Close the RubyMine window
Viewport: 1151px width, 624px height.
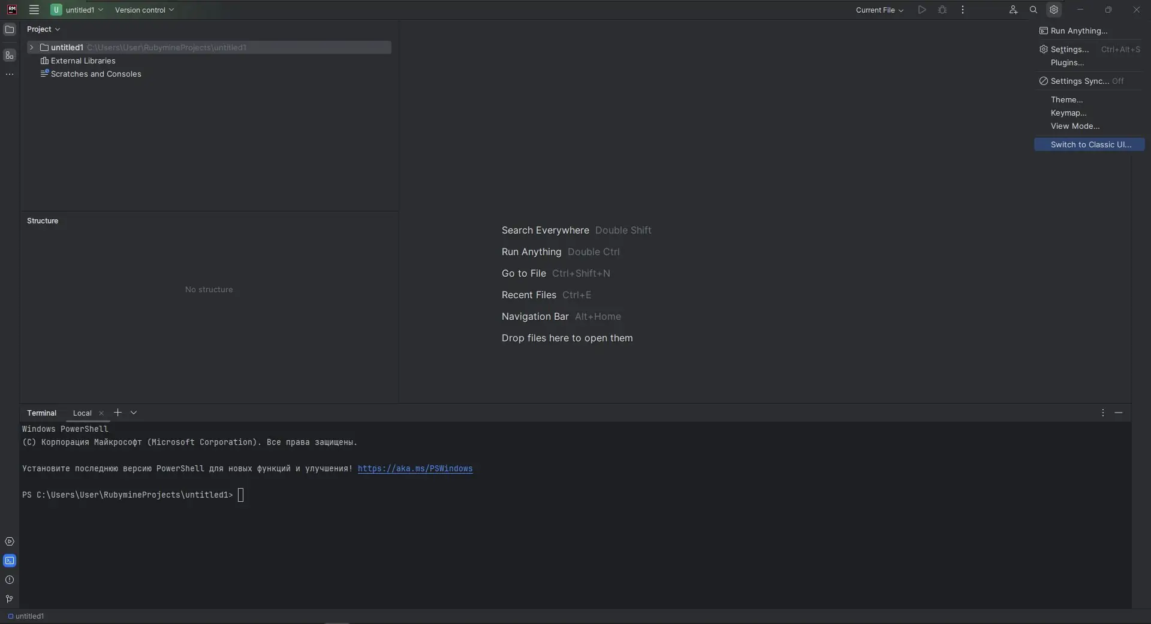click(1137, 10)
